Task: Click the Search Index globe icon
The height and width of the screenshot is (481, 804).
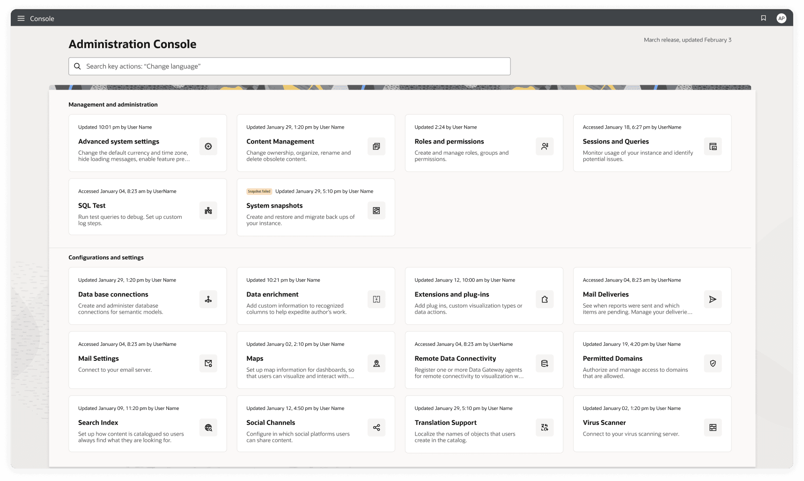Action: click(x=208, y=427)
